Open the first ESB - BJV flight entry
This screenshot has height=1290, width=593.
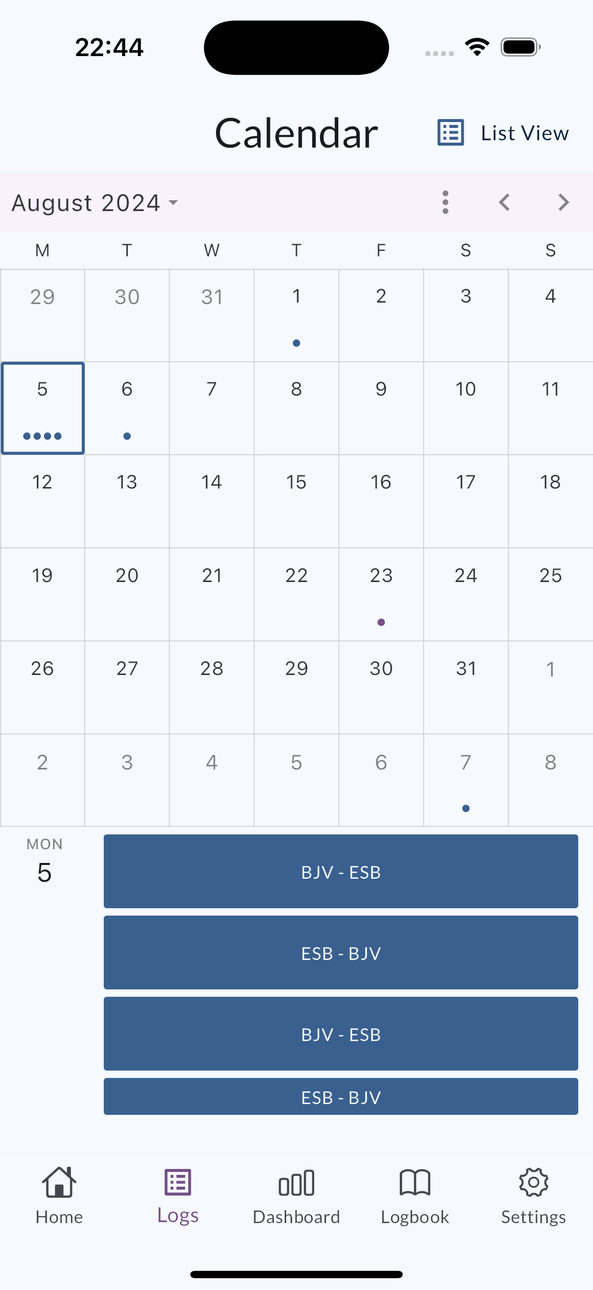[341, 952]
